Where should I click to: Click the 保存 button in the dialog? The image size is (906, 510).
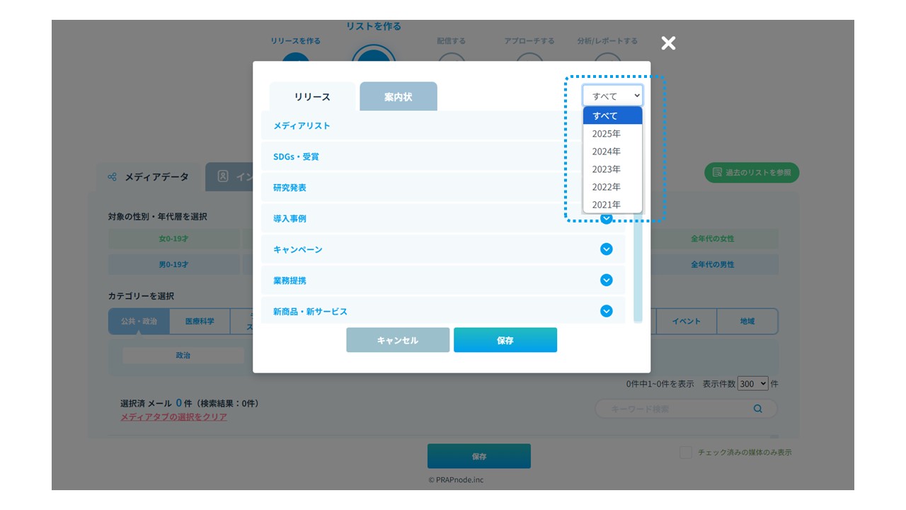pyautogui.click(x=505, y=340)
